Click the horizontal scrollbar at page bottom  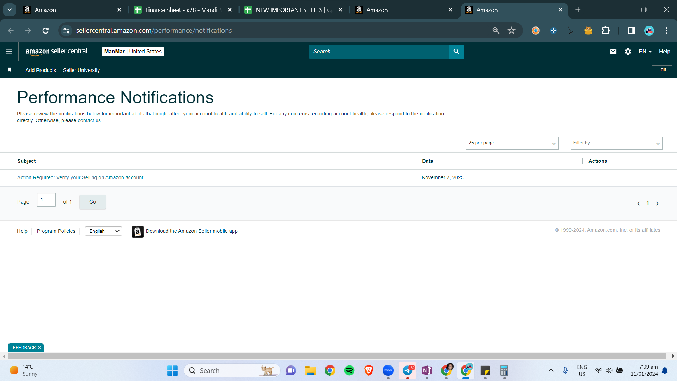[337, 356]
